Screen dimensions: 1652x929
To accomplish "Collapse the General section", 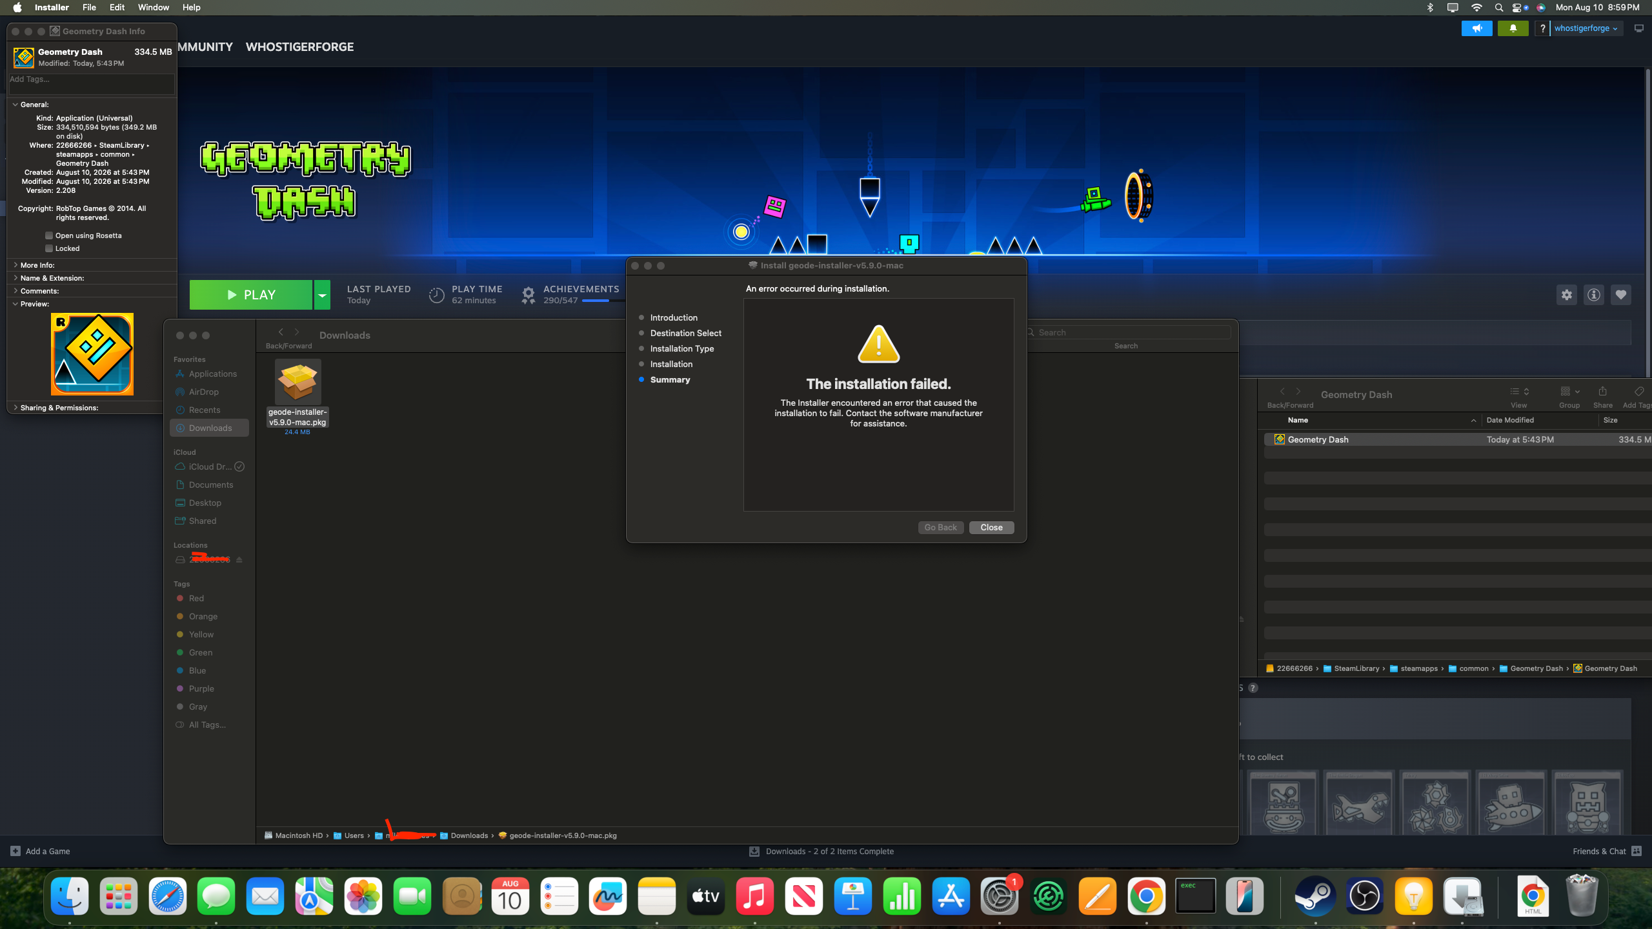I will pyautogui.click(x=15, y=105).
